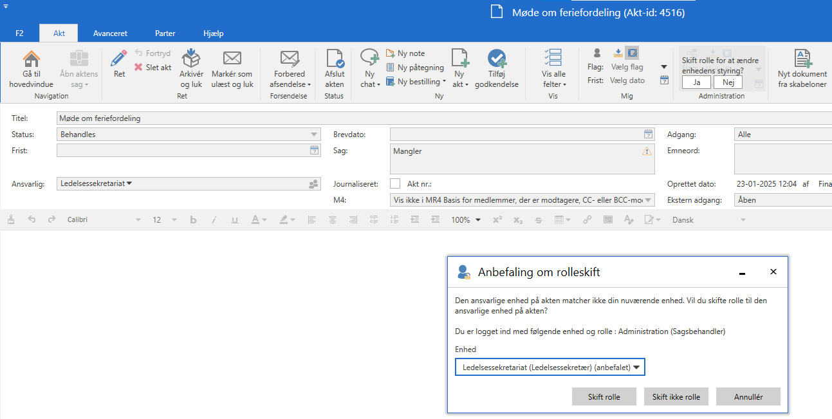Switch to the Avanceret ribbon tab
The height and width of the screenshot is (419, 832).
(110, 33)
